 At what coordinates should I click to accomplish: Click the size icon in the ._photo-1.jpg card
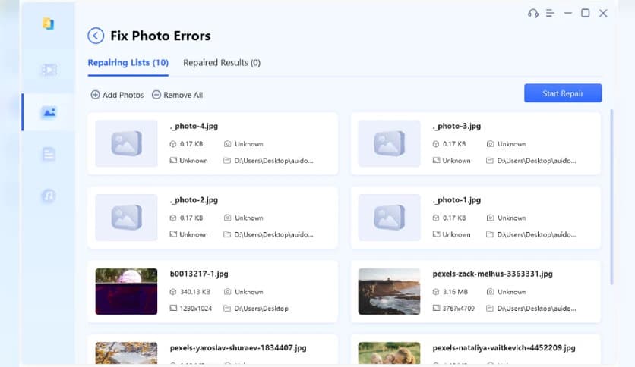pos(436,218)
